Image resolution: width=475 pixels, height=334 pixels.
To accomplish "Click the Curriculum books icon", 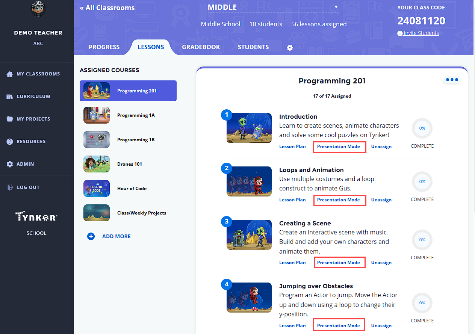I will (x=10, y=97).
